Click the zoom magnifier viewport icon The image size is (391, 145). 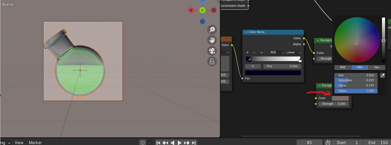pyautogui.click(x=212, y=29)
